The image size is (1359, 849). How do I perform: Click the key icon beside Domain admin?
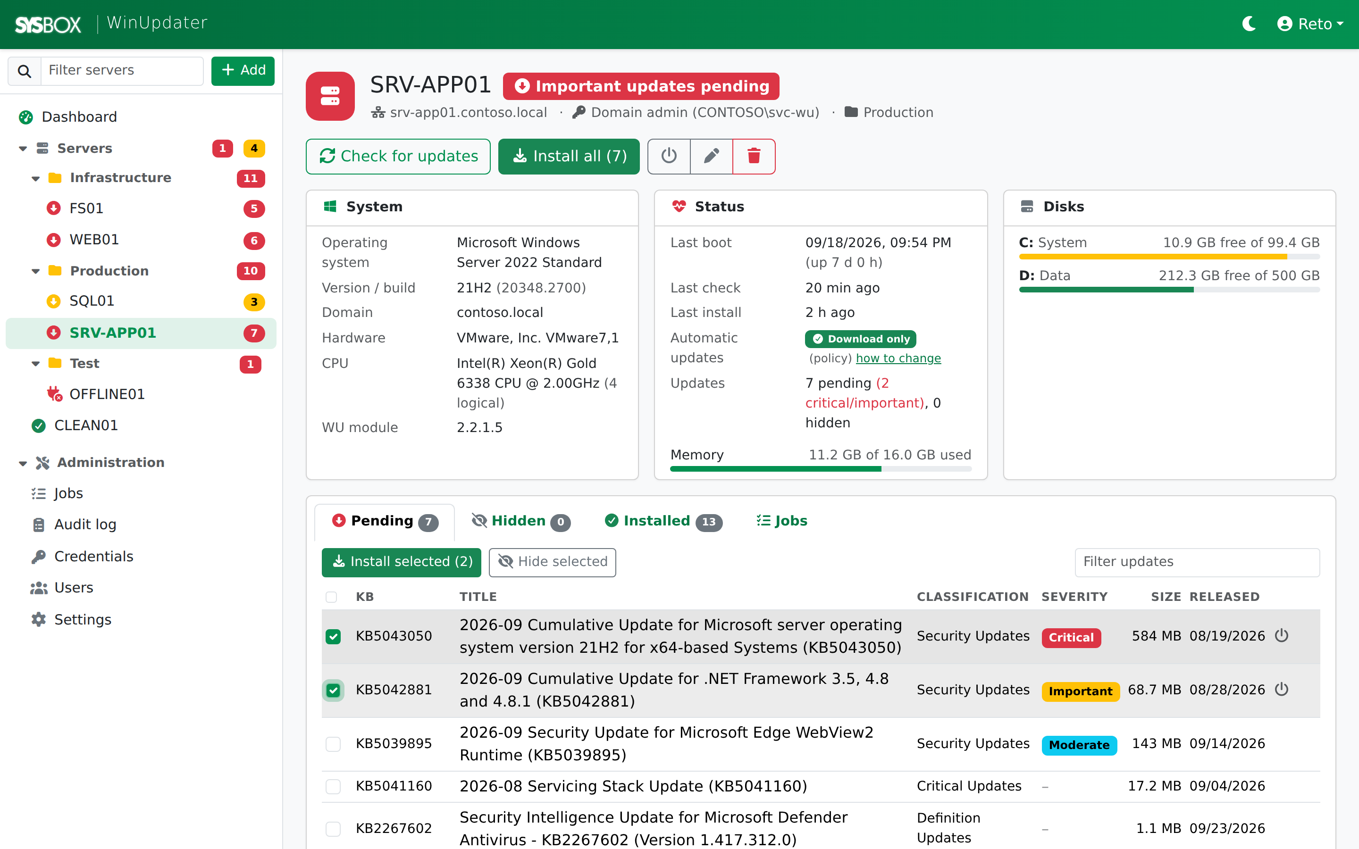coord(579,112)
